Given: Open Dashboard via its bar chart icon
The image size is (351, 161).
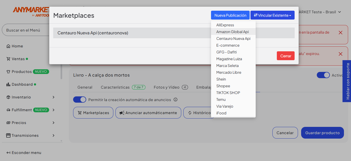Looking at the screenshot, I should click(8, 84).
